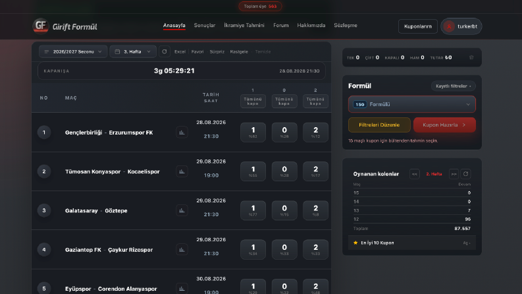Viewport: 522px width, 294px height.
Task: Select outcome 0 for Eyüpspor - Corendon Alanyaspor
Action: (x=284, y=287)
